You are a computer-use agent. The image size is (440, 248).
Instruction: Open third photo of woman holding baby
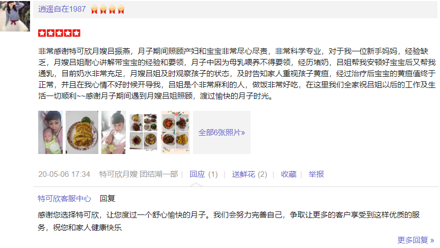pyautogui.click(x=114, y=133)
